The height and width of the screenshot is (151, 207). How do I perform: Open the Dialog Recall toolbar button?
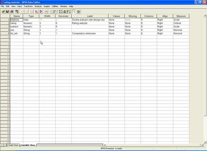click(x=17, y=11)
